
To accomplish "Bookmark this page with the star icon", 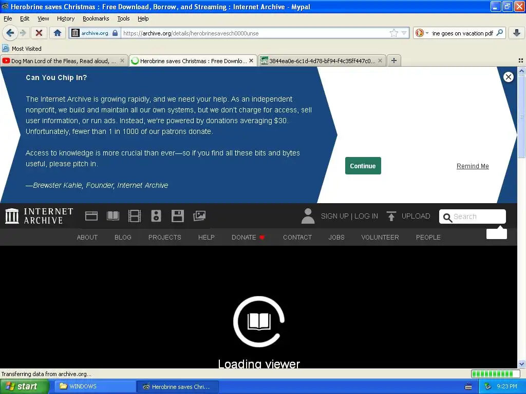I will (394, 33).
